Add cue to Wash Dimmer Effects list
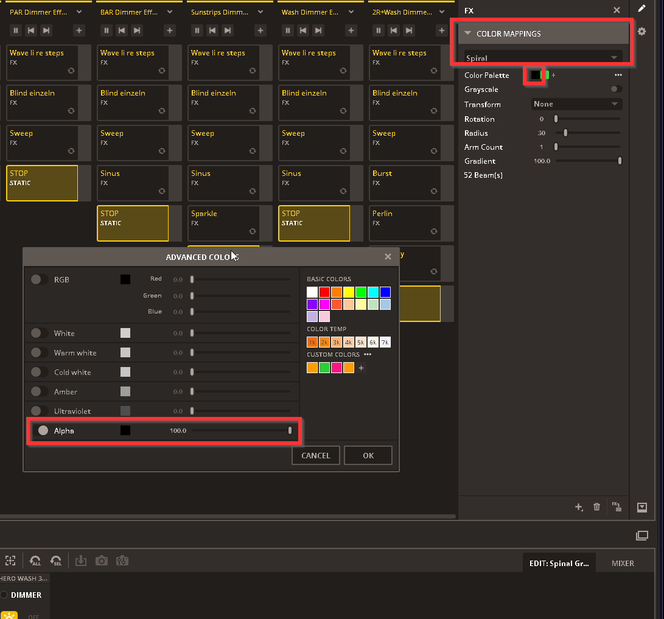Viewport: 664px width, 619px height. pyautogui.click(x=351, y=30)
